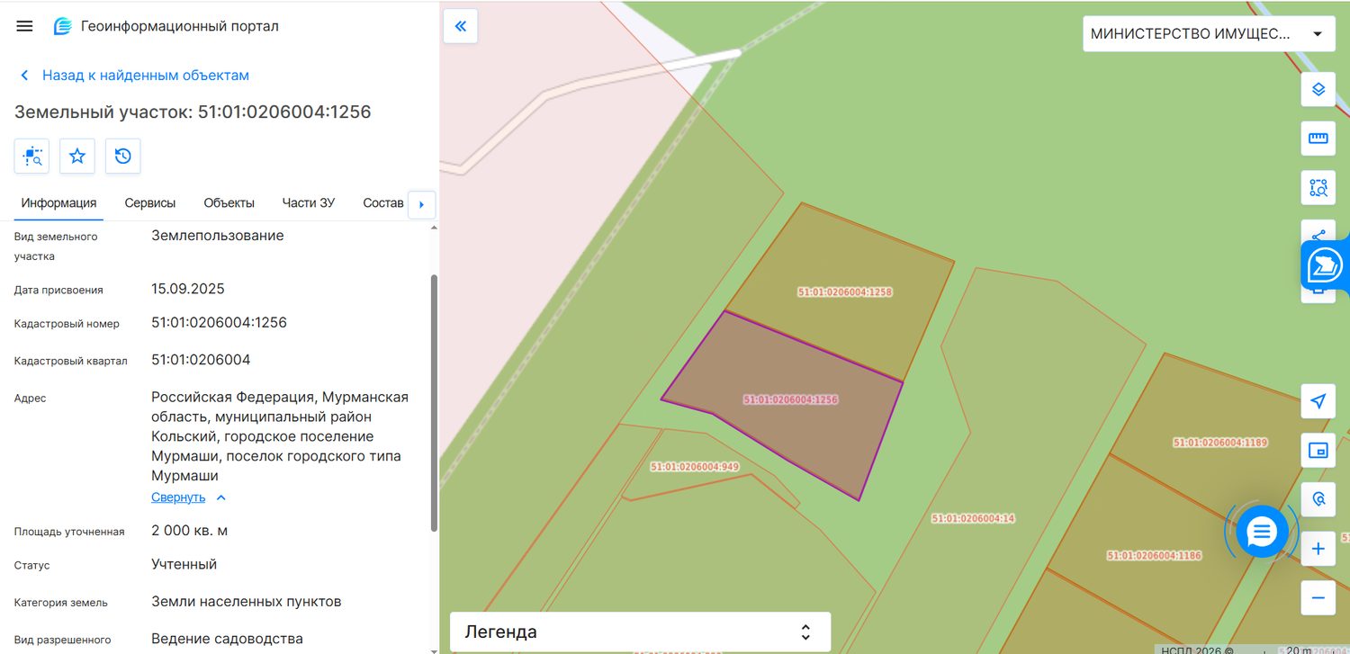The image size is (1350, 654).
Task: Expand the Легенда panel
Action: (640, 632)
